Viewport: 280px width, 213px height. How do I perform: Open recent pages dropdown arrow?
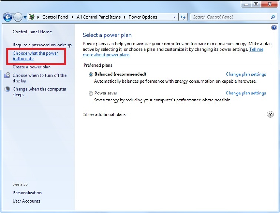pos(25,17)
